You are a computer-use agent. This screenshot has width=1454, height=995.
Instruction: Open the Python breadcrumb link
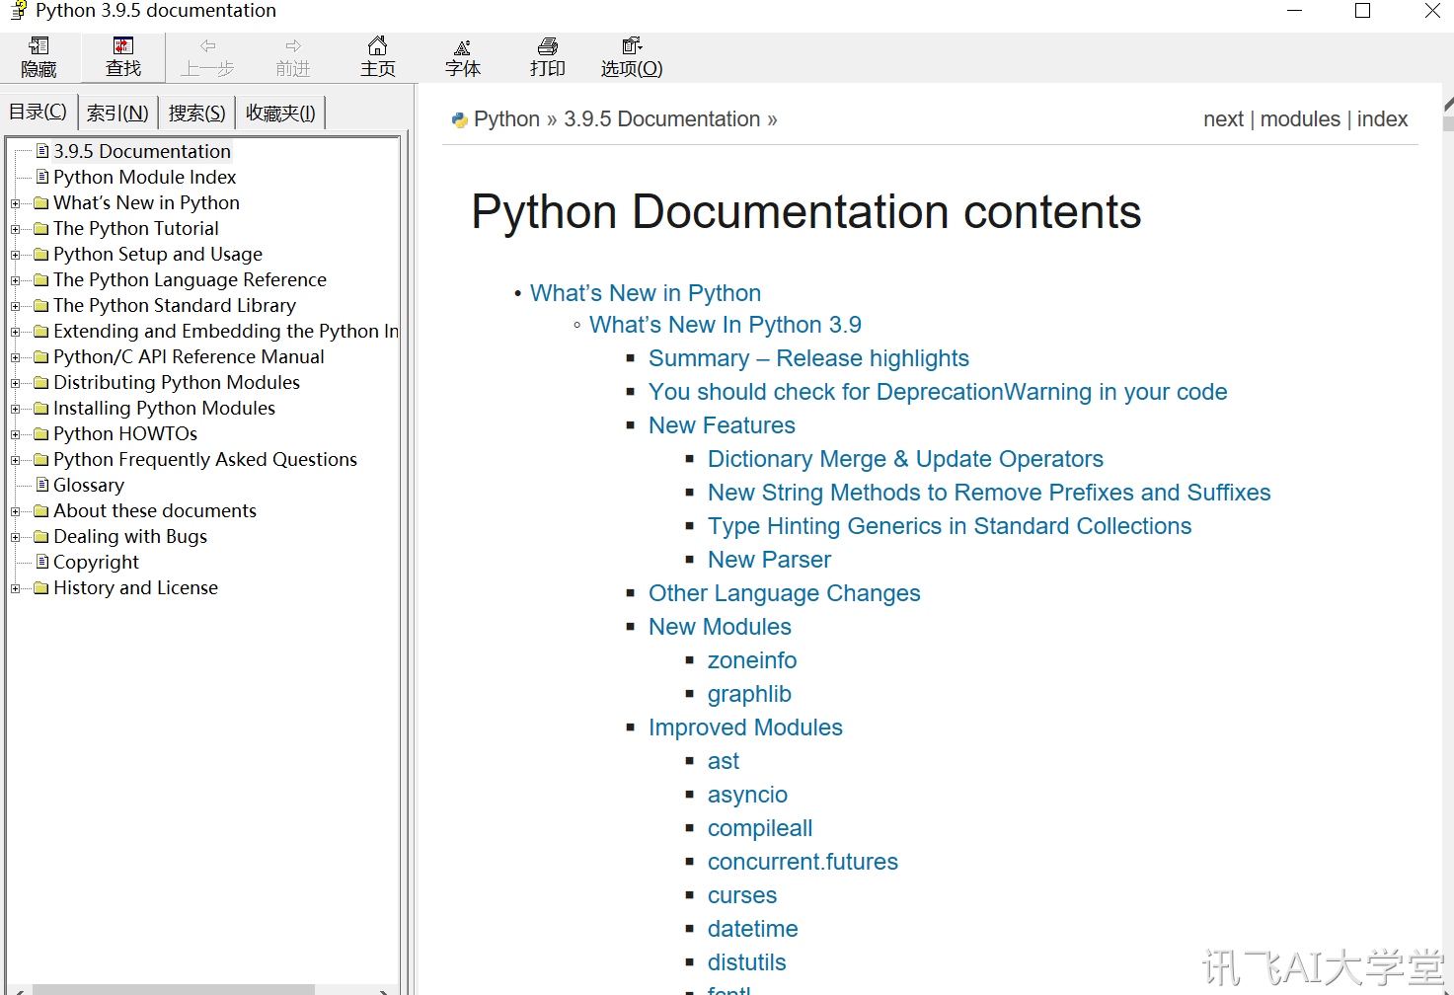[506, 119]
